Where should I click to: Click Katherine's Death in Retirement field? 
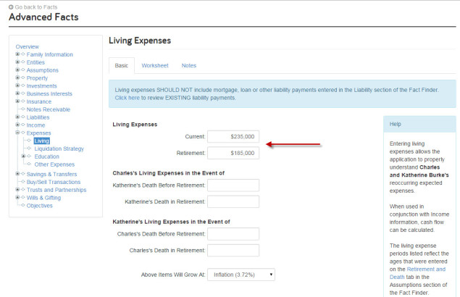pyautogui.click(x=233, y=201)
